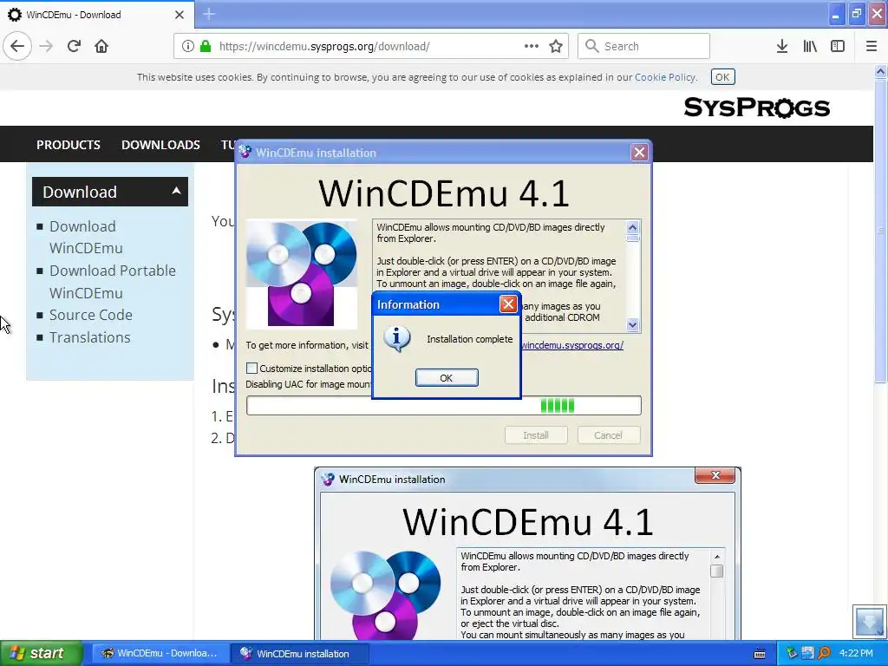
Task: Select WinCDEmu installation taskbar item
Action: (300, 654)
